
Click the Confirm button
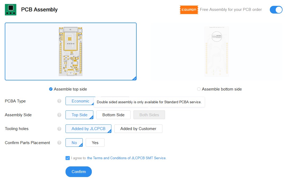[79, 172]
